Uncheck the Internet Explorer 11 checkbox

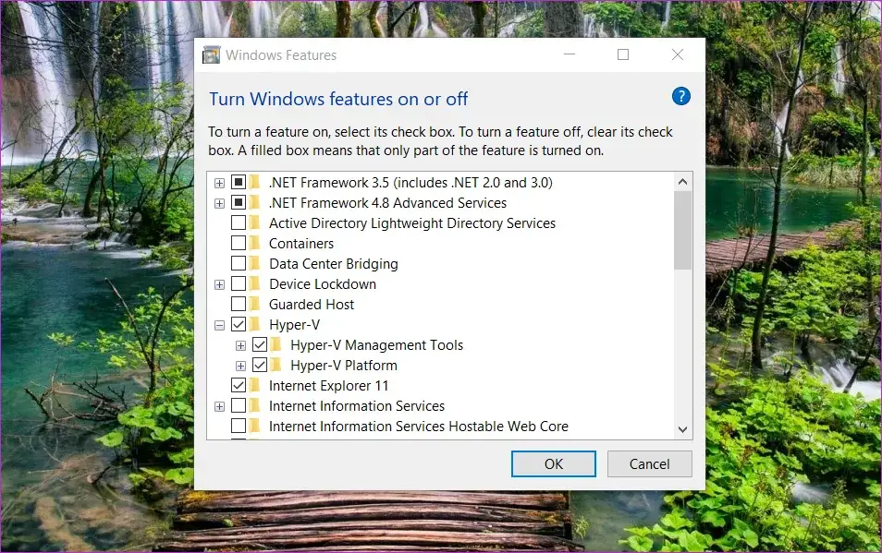click(x=239, y=386)
